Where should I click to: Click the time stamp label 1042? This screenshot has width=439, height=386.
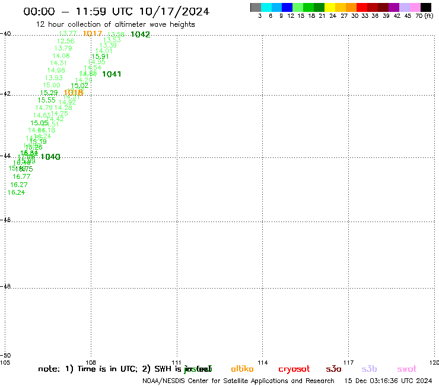tap(140, 34)
